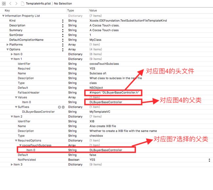Select the cocoaTouchSubclass identifier value
This screenshot has width=213, height=190.
tap(104, 64)
